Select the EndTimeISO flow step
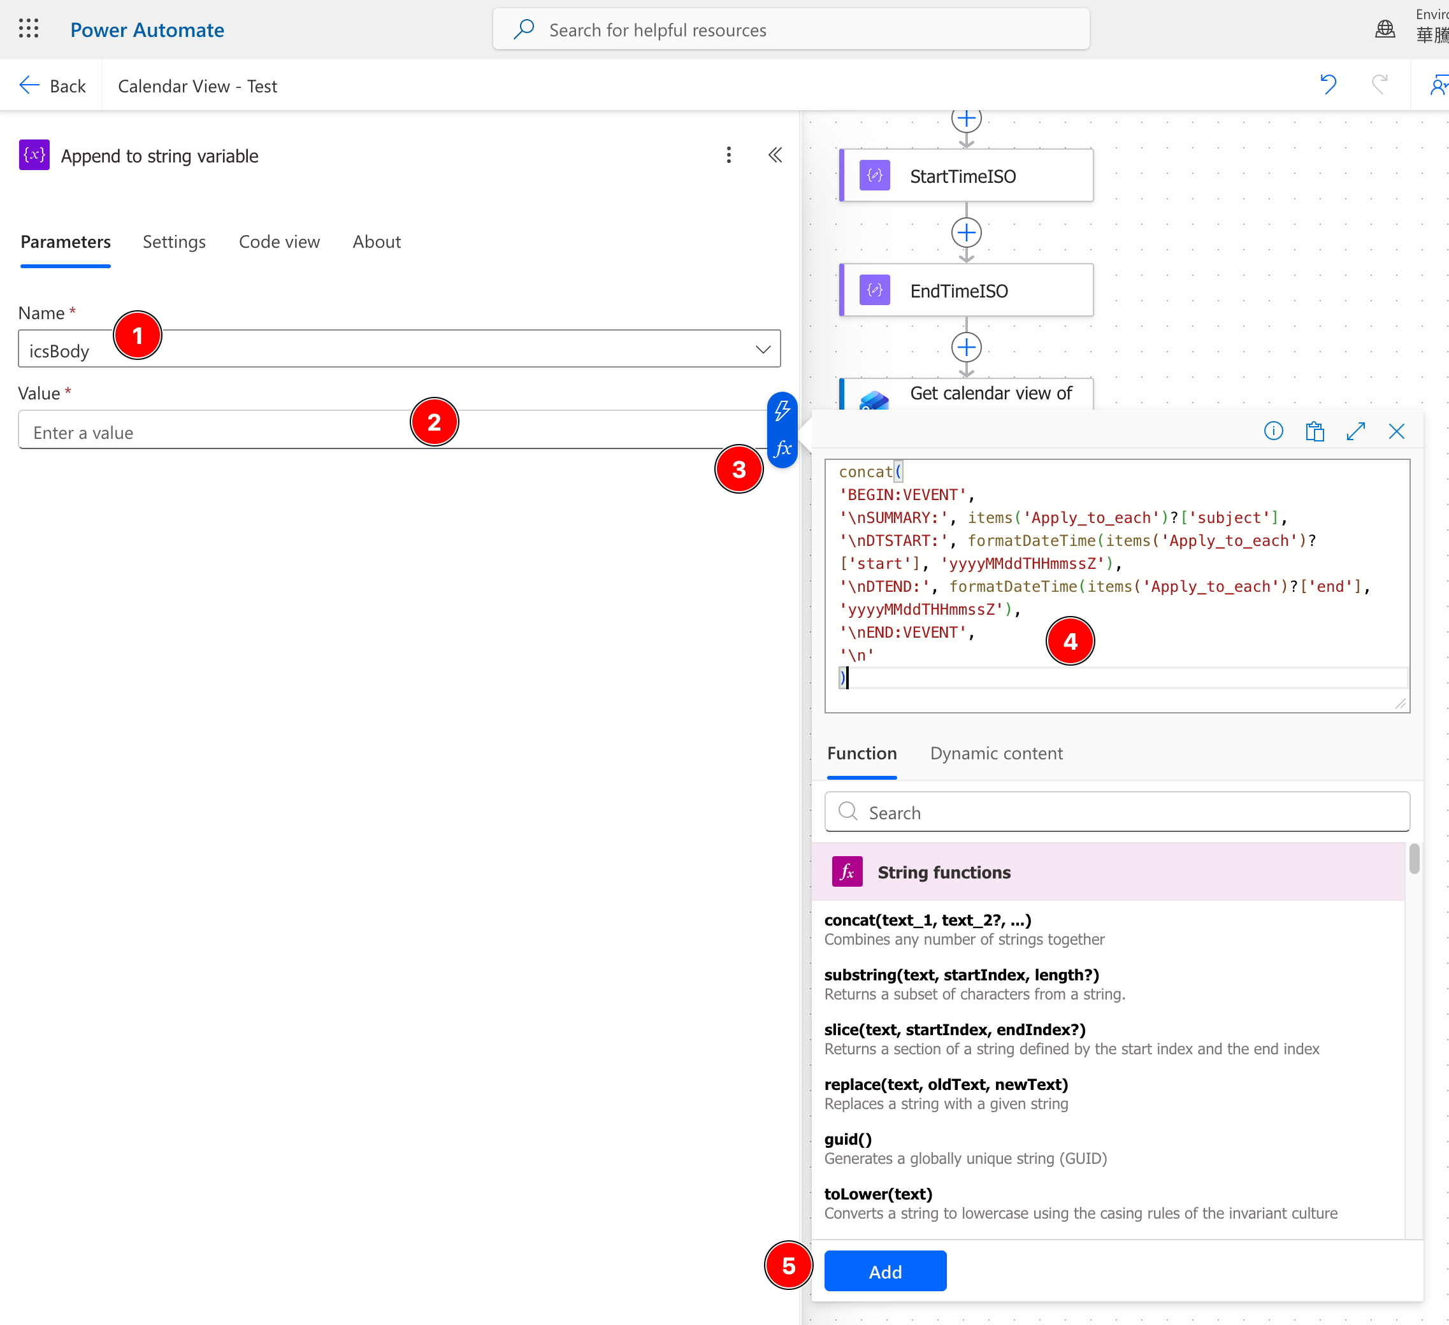The width and height of the screenshot is (1449, 1325). 967,290
